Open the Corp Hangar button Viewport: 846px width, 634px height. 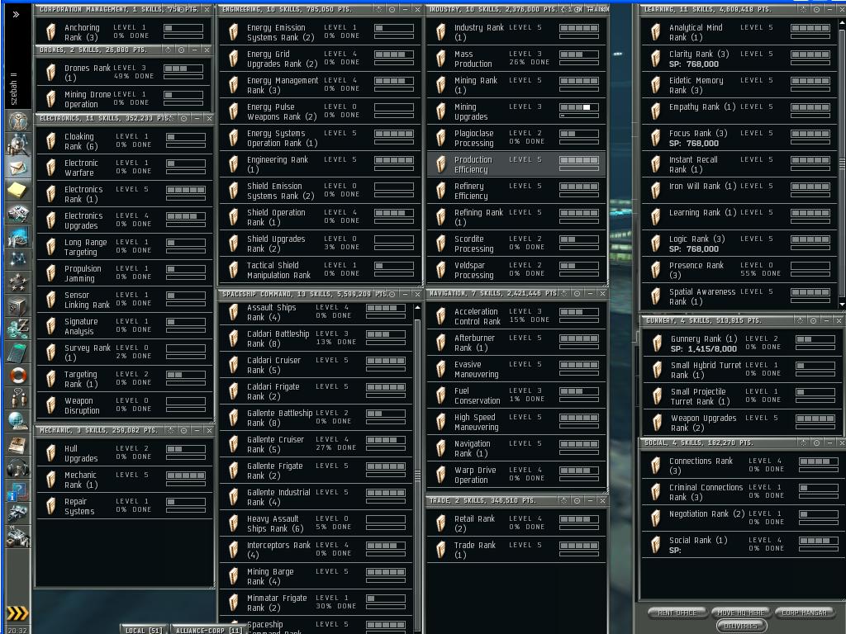pyautogui.click(x=805, y=613)
